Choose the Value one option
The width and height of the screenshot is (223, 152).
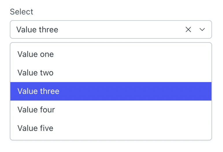coord(111,54)
